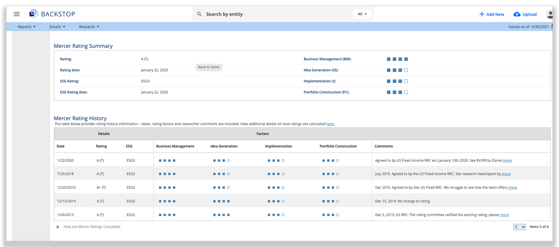This screenshot has width=559, height=247.
Task: Click the Back to Home tooltip
Action: 209,67
